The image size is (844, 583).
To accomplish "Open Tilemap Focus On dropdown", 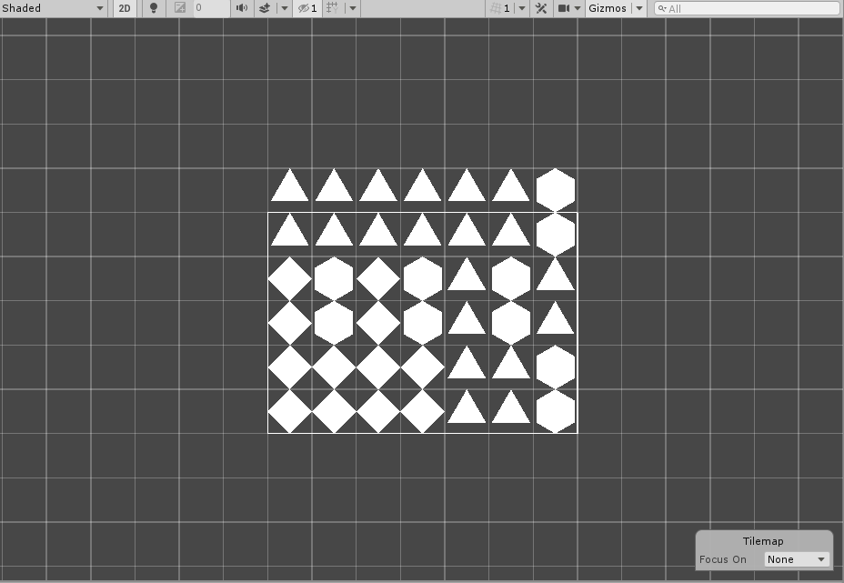I will pyautogui.click(x=797, y=559).
